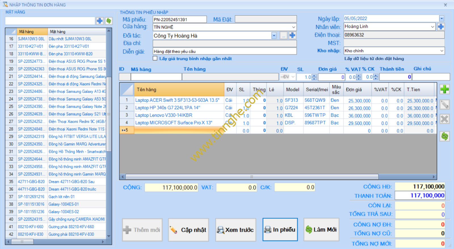454x249 pixels.
Task: Select item Gầy chống rung CAMERA XIAOMI
Action: click(56, 219)
